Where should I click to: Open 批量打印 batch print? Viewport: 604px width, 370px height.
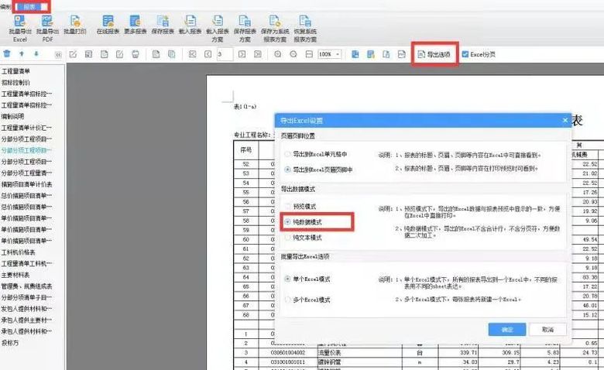coord(74,25)
